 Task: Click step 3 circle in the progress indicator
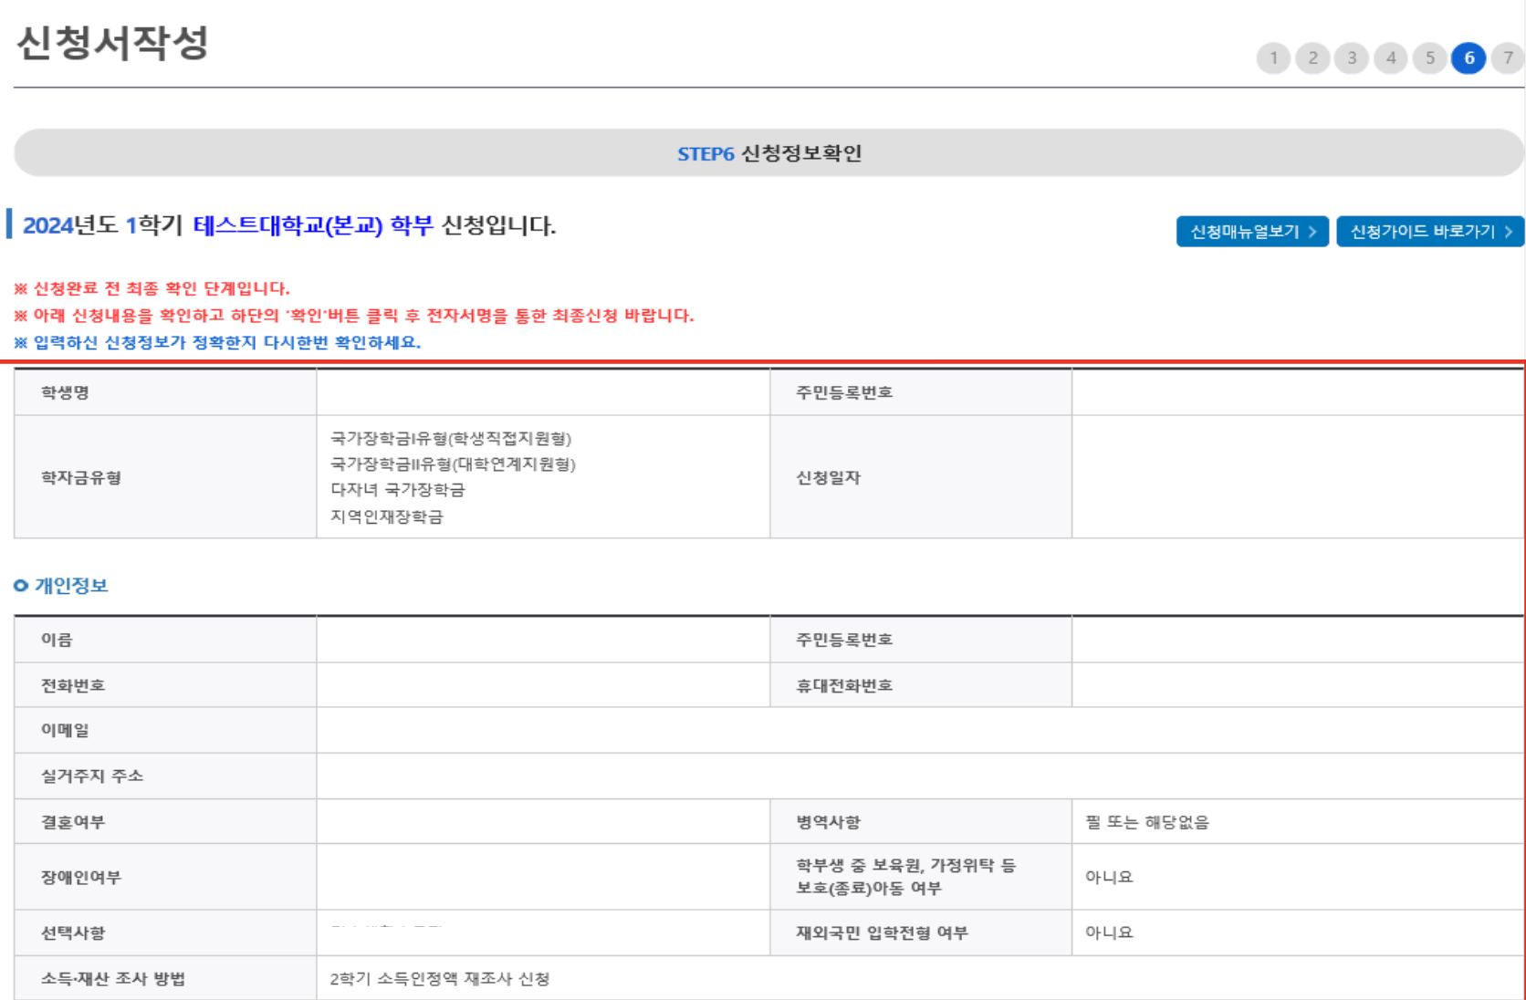1353,57
